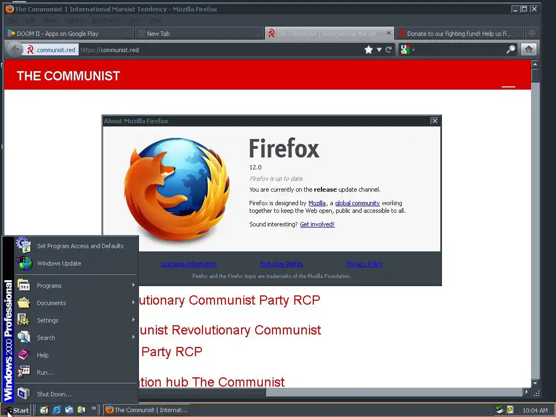Open the Help menu in Firefox menu bar
Image resolution: width=556 pixels, height=417 pixels.
coord(155,20)
